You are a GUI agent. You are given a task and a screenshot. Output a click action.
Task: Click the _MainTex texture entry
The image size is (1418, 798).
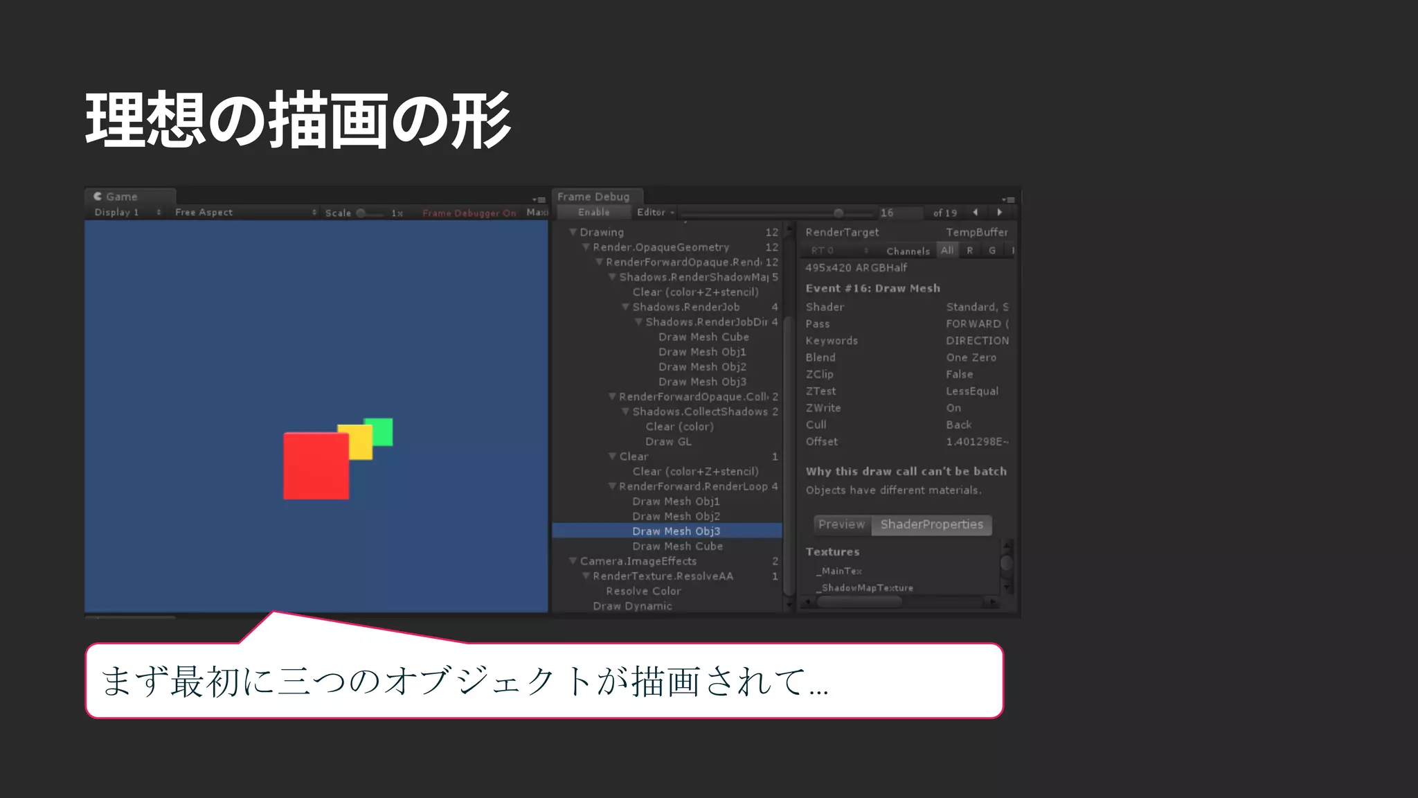(x=838, y=571)
